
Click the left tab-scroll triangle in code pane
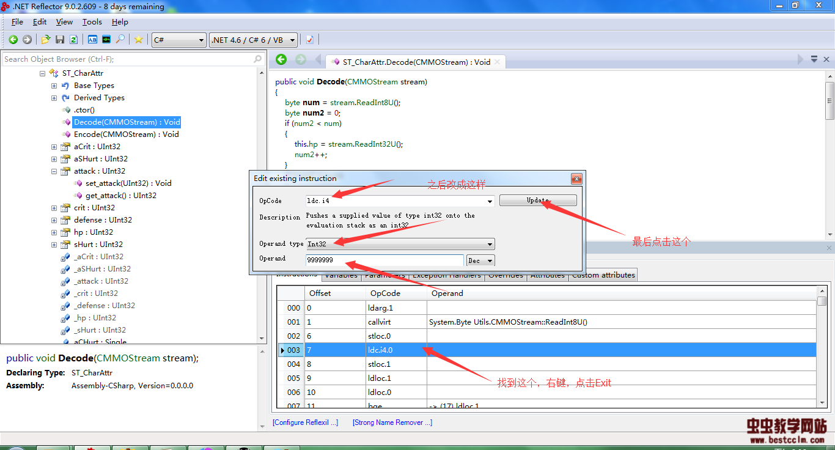click(x=318, y=60)
